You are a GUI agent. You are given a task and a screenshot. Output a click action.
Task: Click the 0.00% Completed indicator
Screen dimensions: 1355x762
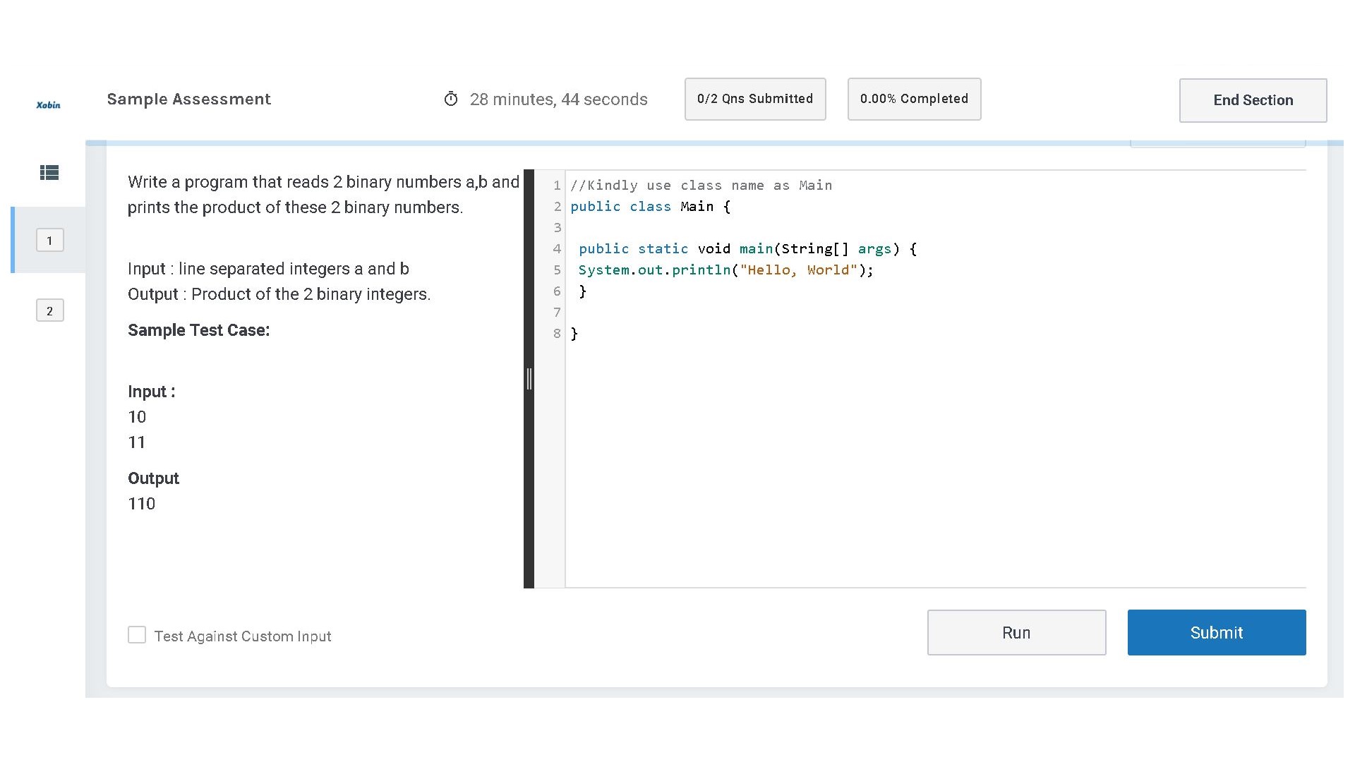tap(913, 99)
